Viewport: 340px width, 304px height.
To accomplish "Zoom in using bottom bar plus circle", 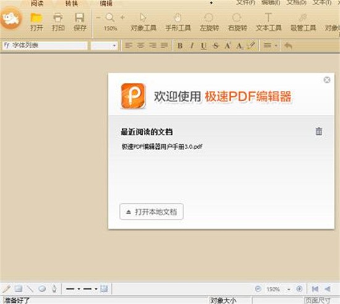I will point(299,289).
